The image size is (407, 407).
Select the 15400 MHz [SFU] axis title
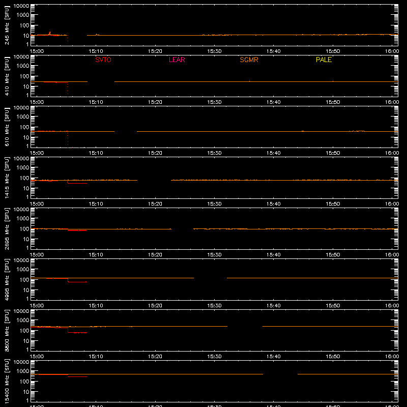(x=7, y=381)
